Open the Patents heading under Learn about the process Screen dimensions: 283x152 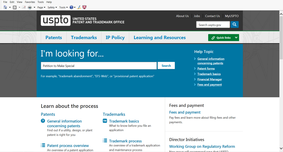[x=48, y=114]
